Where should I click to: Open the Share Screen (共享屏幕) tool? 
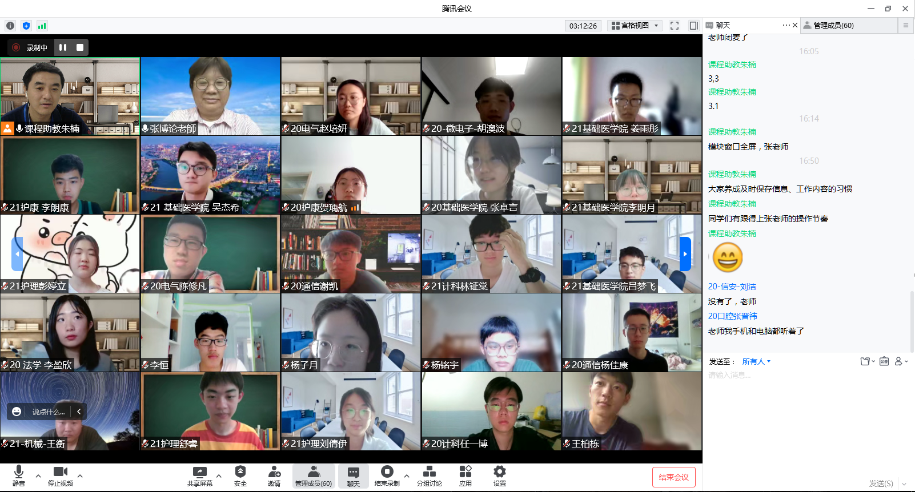(199, 475)
